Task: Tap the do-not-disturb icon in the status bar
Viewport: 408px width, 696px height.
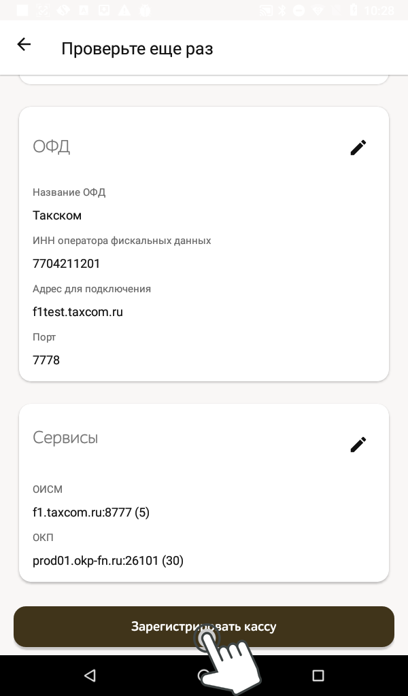Action: 298,10
